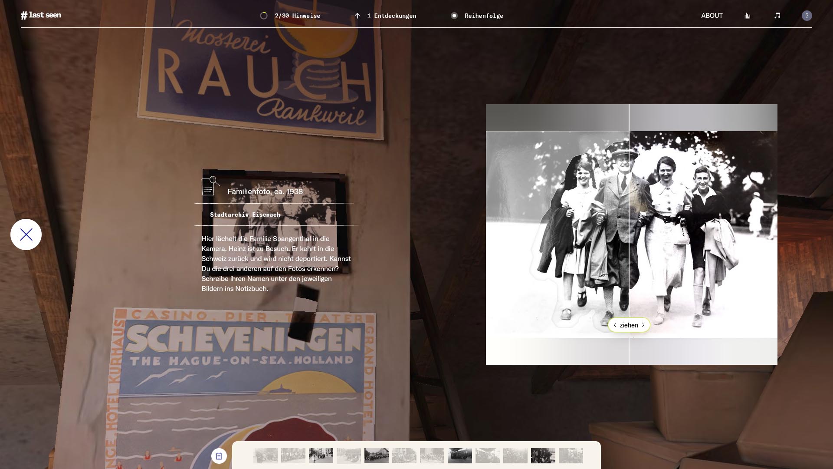Click the Spangenthal family photo in comparison viewer
Screen dimensions: 833x469
click(632, 234)
